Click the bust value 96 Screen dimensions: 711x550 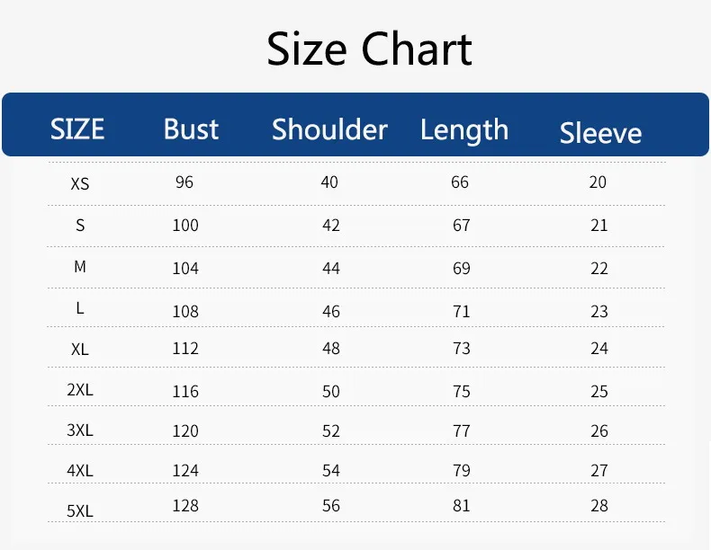[184, 182]
